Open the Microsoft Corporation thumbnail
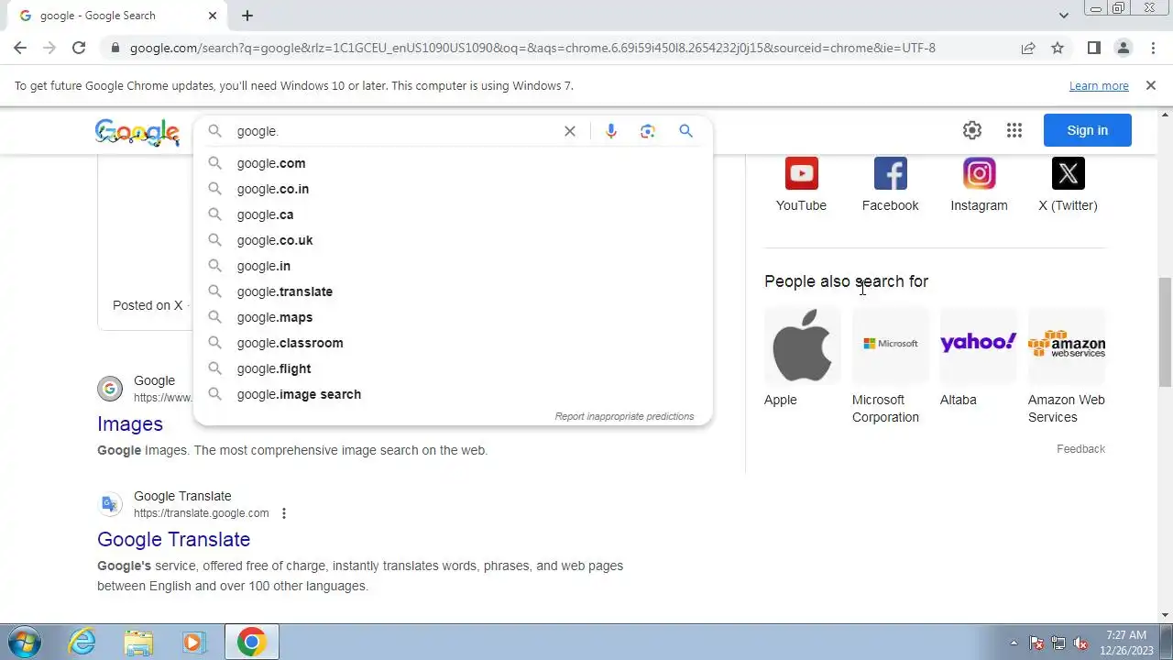 click(891, 345)
